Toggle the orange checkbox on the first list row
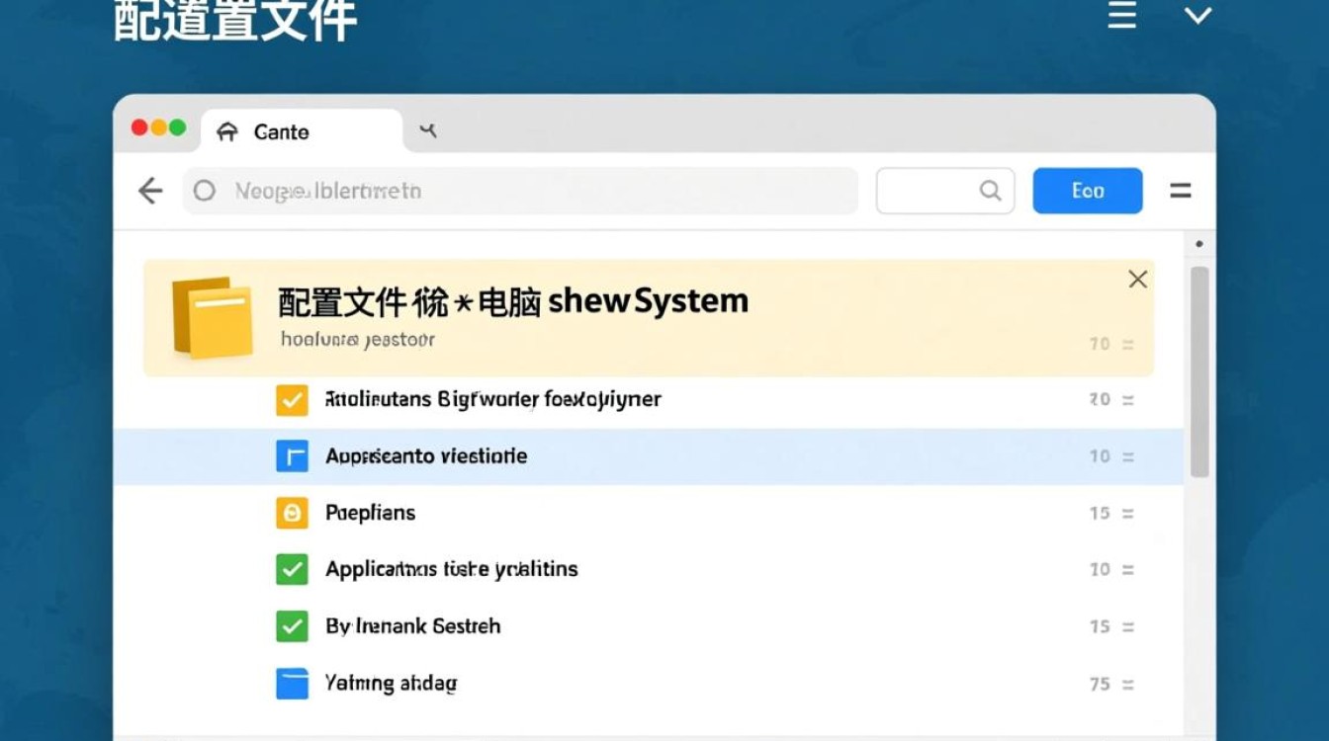The height and width of the screenshot is (741, 1329). (292, 399)
